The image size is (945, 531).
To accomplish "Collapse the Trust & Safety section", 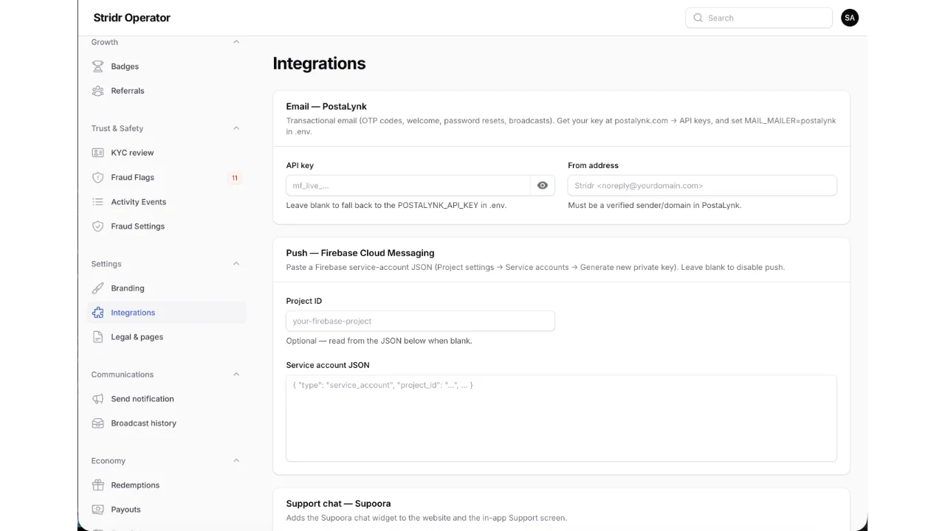I will (236, 128).
